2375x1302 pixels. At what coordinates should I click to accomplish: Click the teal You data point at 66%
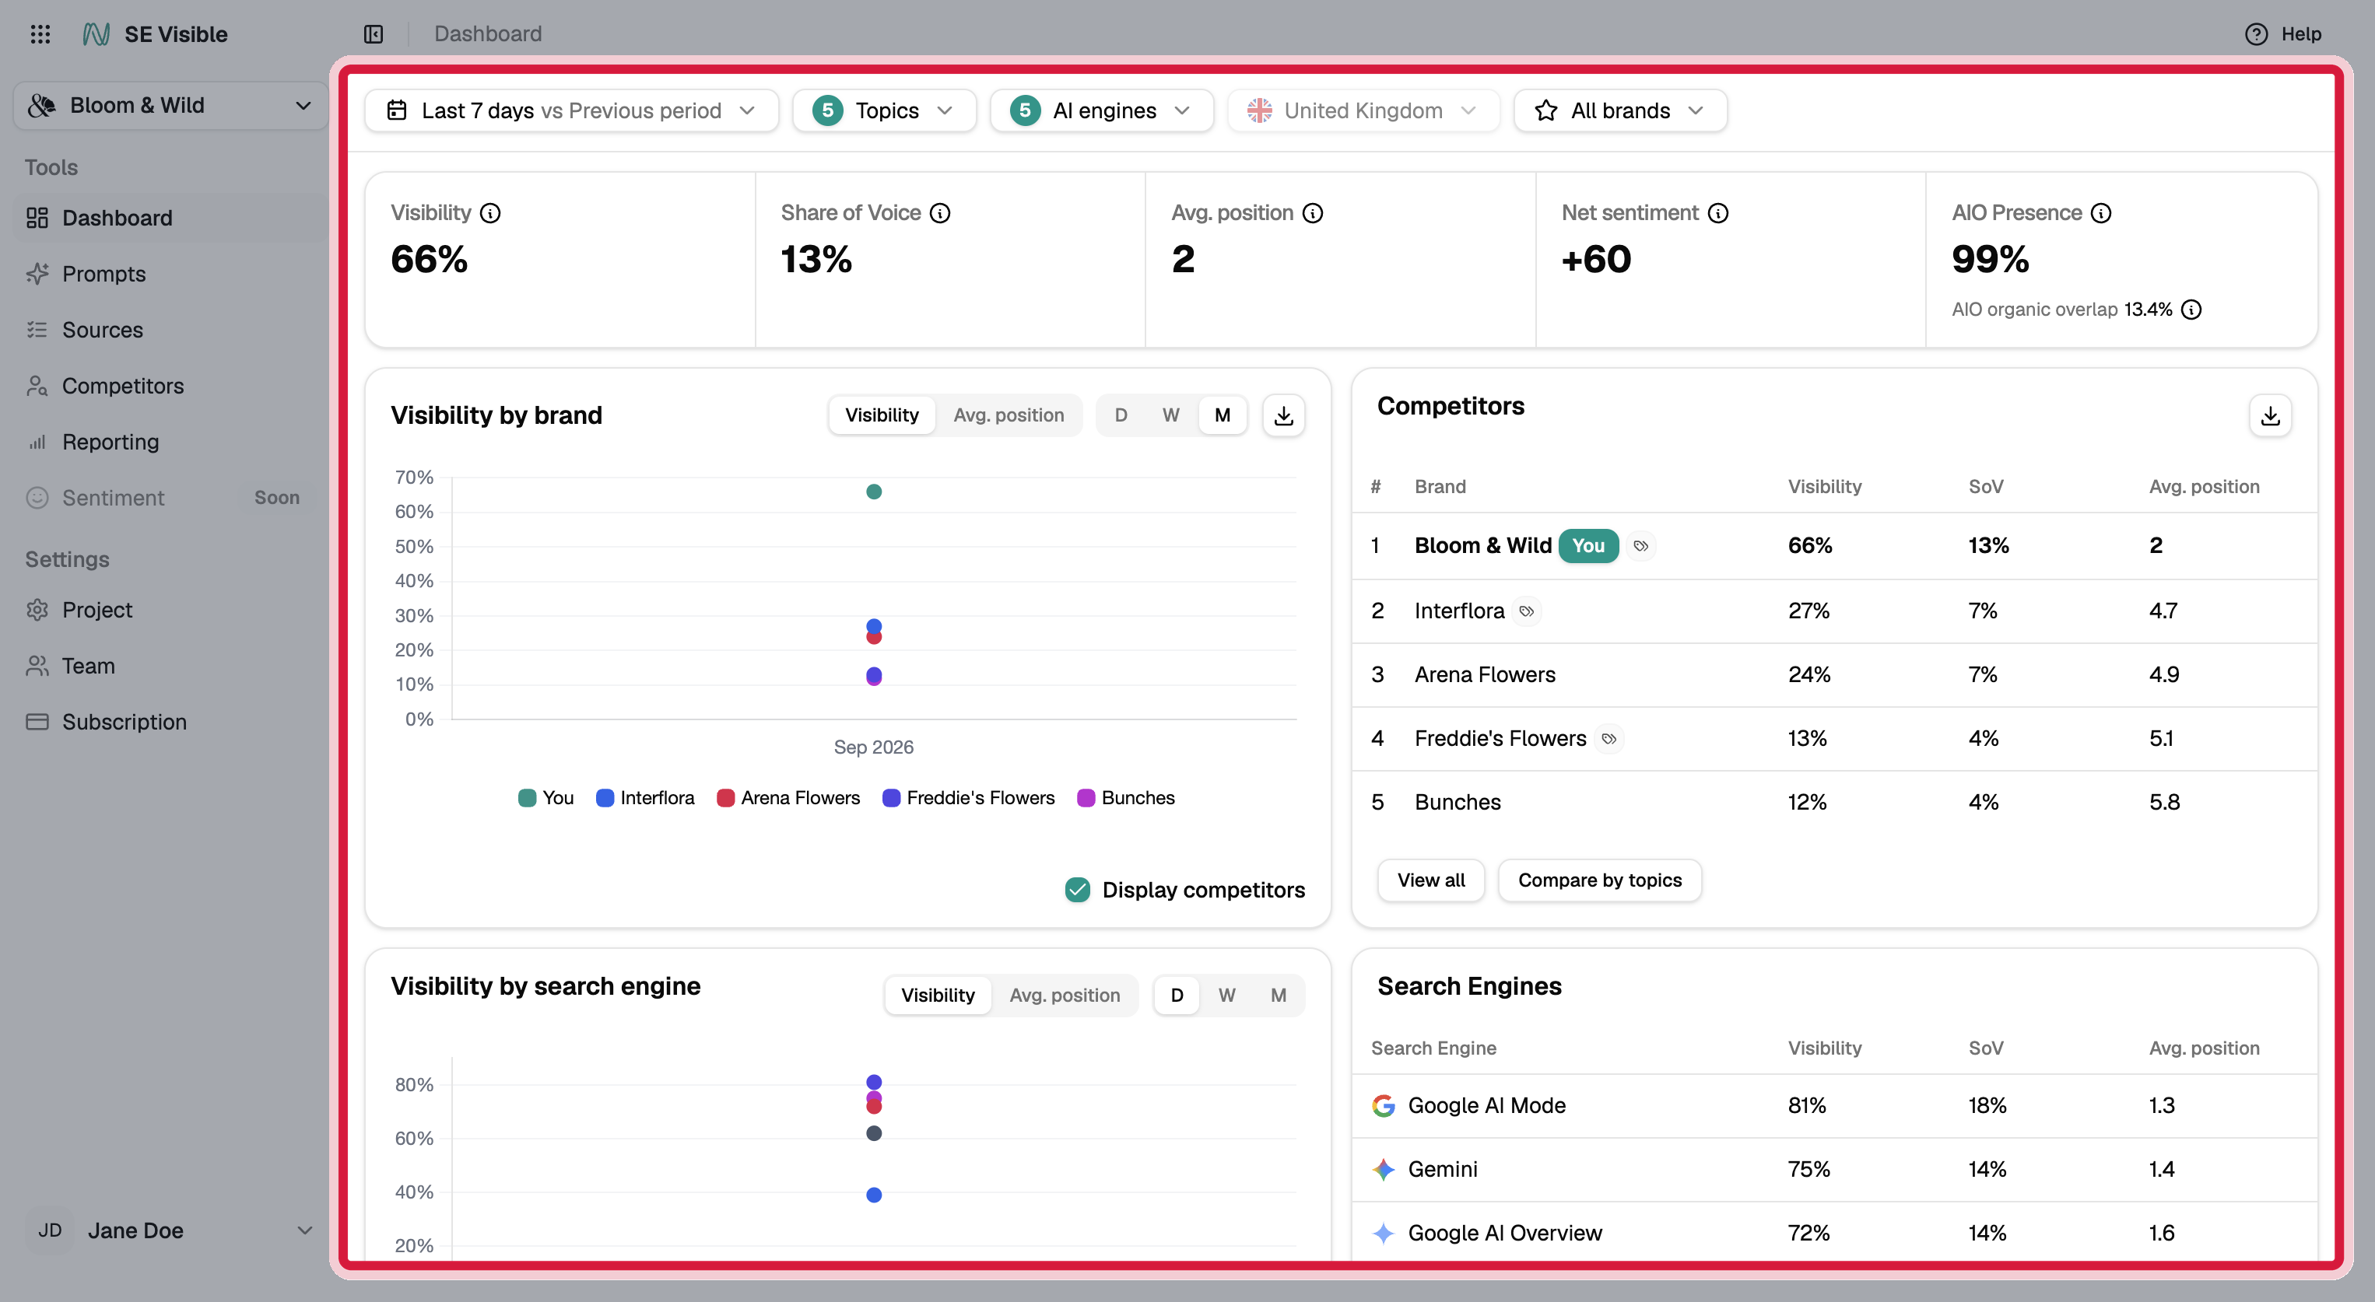[x=874, y=492]
